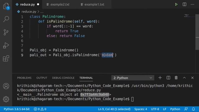This screenshot has width=199, height=112.
Task: Open the OUTPUT panel tab
Action: [x=42, y=78]
